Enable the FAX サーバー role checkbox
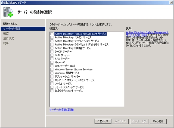Image resolution: width=174 pixels, height=128 pixels. [52, 59]
